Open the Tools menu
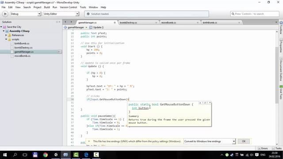 pyautogui.click(x=83, y=7)
